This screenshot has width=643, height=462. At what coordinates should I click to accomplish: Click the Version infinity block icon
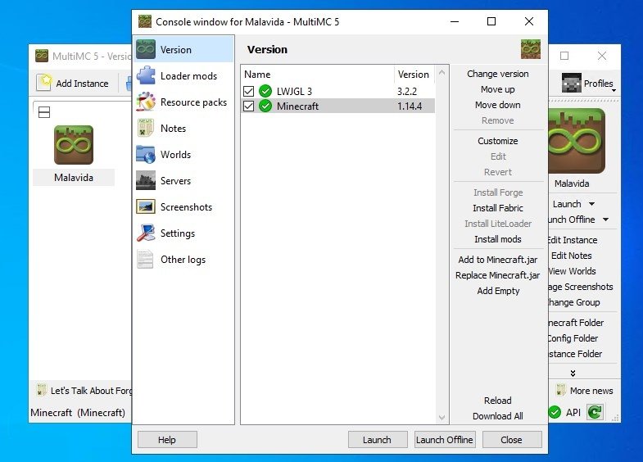pyautogui.click(x=146, y=50)
